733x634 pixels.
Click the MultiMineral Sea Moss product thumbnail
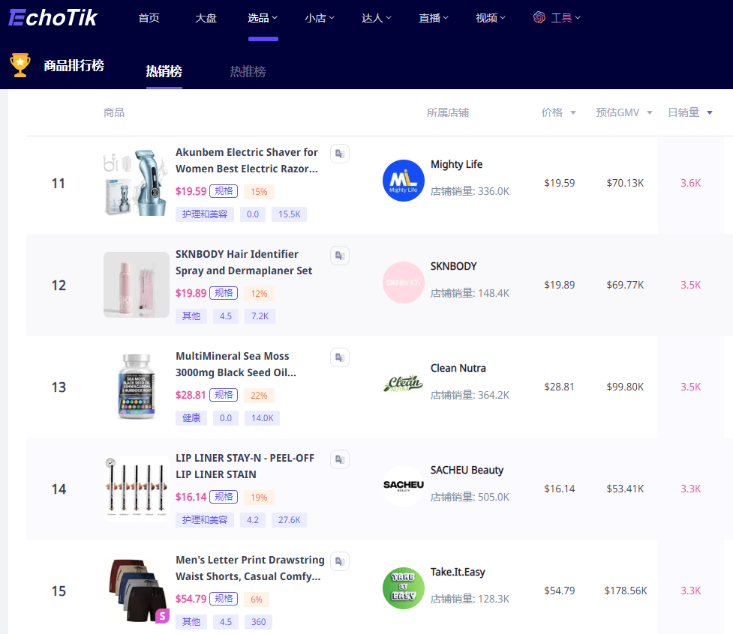136,387
